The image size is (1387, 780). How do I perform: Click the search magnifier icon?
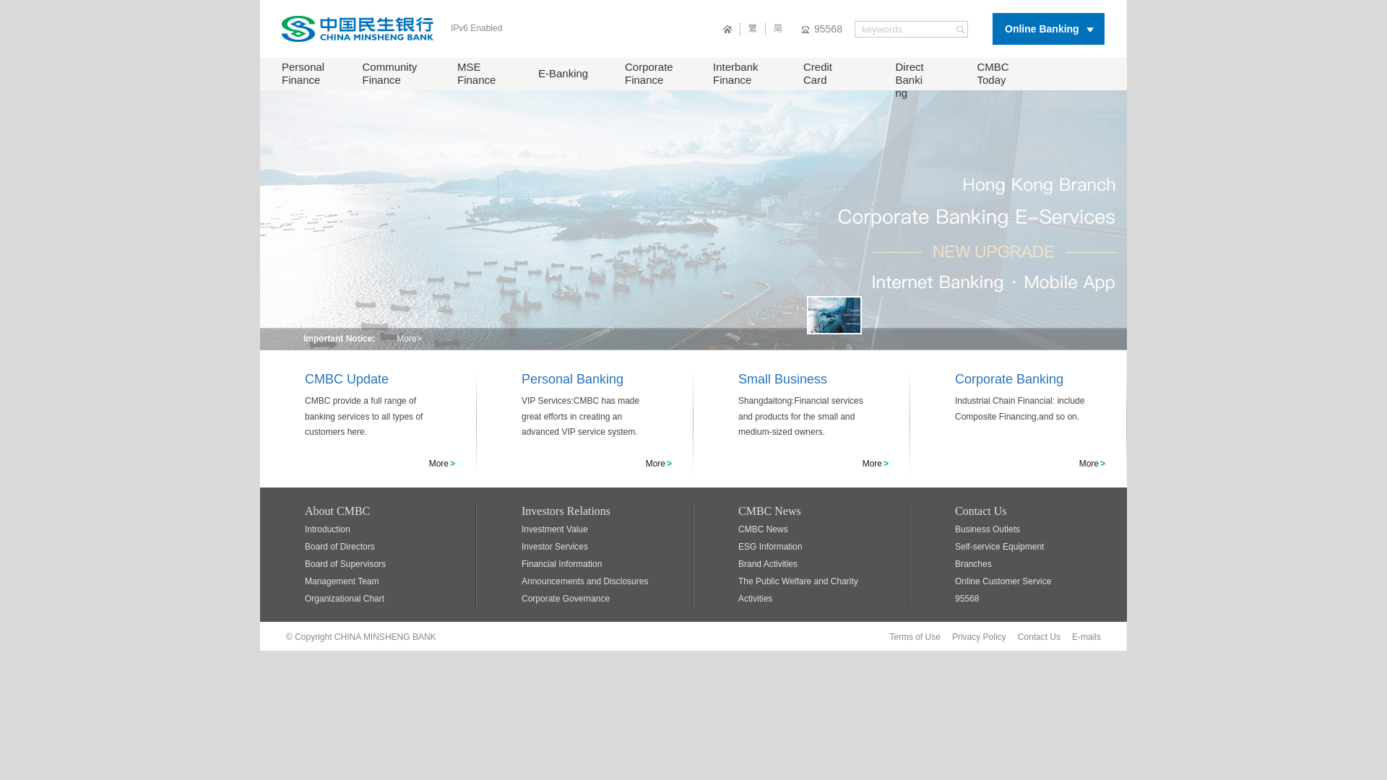coord(960,30)
